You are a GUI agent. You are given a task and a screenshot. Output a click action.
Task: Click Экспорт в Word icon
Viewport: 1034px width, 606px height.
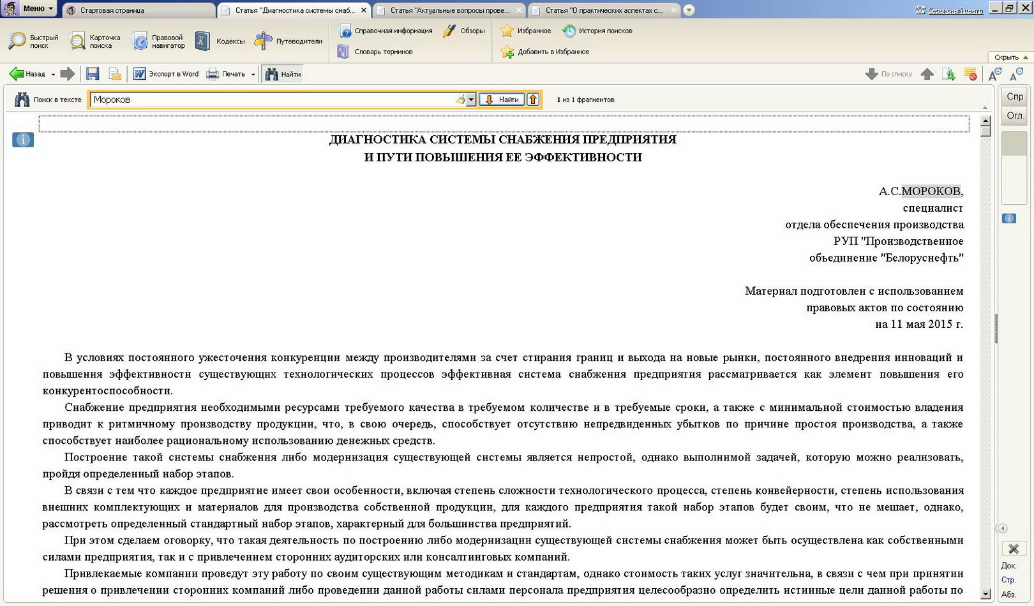(x=139, y=74)
